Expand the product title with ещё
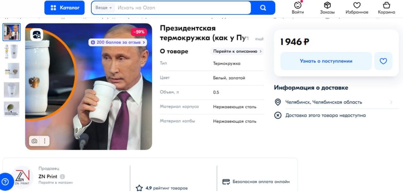This screenshot has height=194, width=403. pos(259,39)
